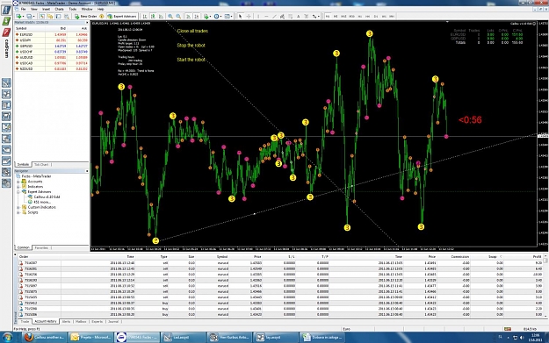Viewport: 549px width, 343px height.
Task: Select the cursor arrow tool
Action: coord(240,17)
